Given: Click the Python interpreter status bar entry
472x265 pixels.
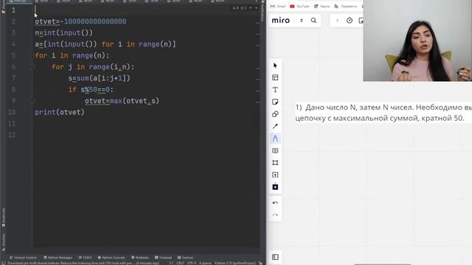Looking at the screenshot, I should (x=235, y=263).
